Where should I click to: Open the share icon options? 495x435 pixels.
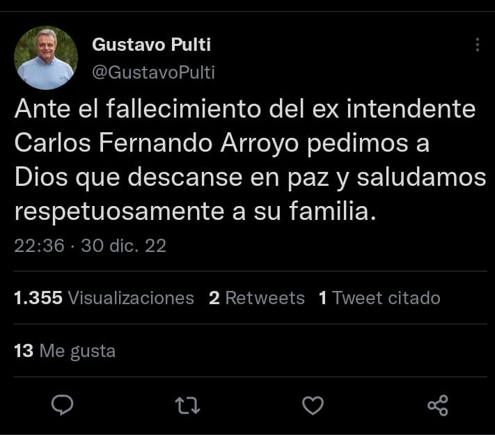click(x=437, y=404)
